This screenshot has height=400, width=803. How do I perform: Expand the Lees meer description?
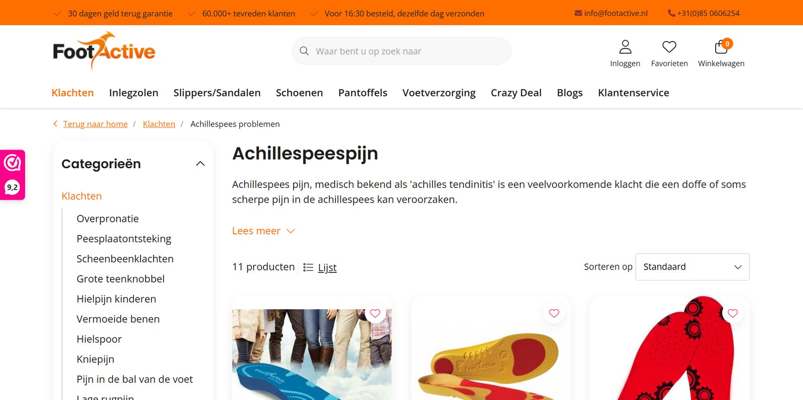coord(263,231)
